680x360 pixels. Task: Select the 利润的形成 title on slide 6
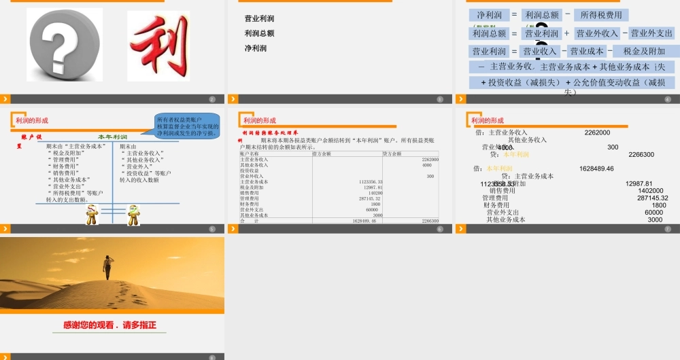point(259,120)
